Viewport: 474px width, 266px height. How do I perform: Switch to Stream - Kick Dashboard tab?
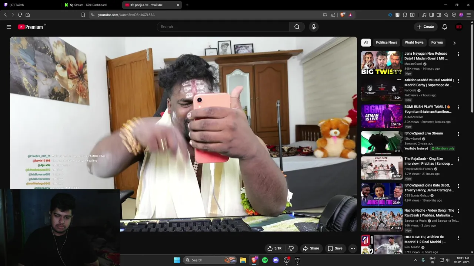tap(92, 5)
